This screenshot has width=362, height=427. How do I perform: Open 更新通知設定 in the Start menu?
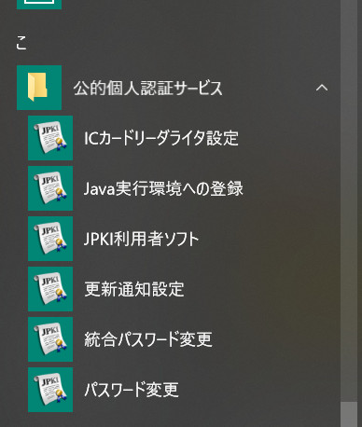(x=134, y=289)
